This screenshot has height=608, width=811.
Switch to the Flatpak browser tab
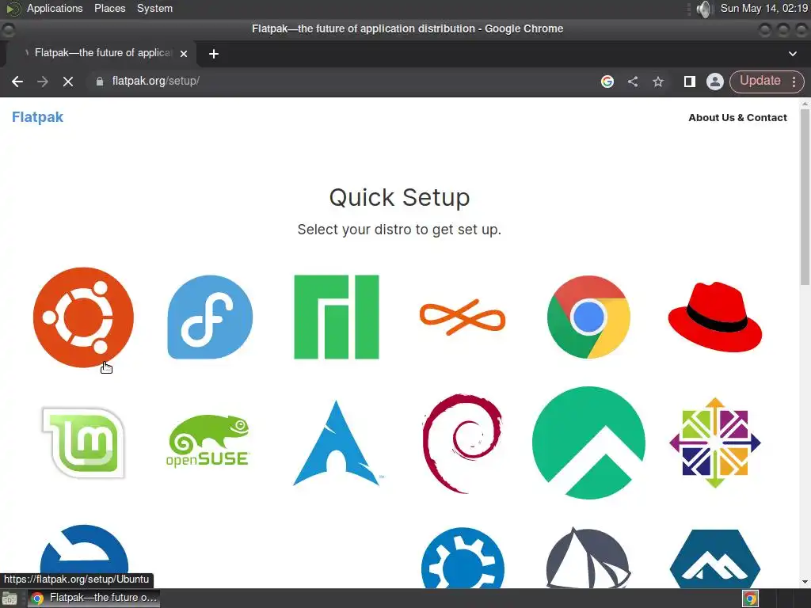[102, 53]
